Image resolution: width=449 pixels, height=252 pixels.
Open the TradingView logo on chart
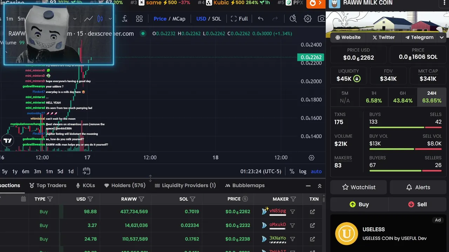(x=8, y=141)
